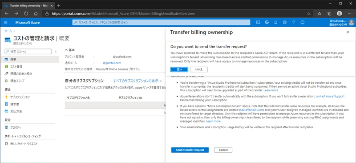Follow the すべてのサブスクリプションの表示 link
Image resolution: width=356 pixels, height=163 pixels.
(138, 81)
